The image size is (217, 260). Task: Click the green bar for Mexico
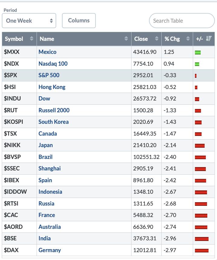pyautogui.click(x=198, y=52)
